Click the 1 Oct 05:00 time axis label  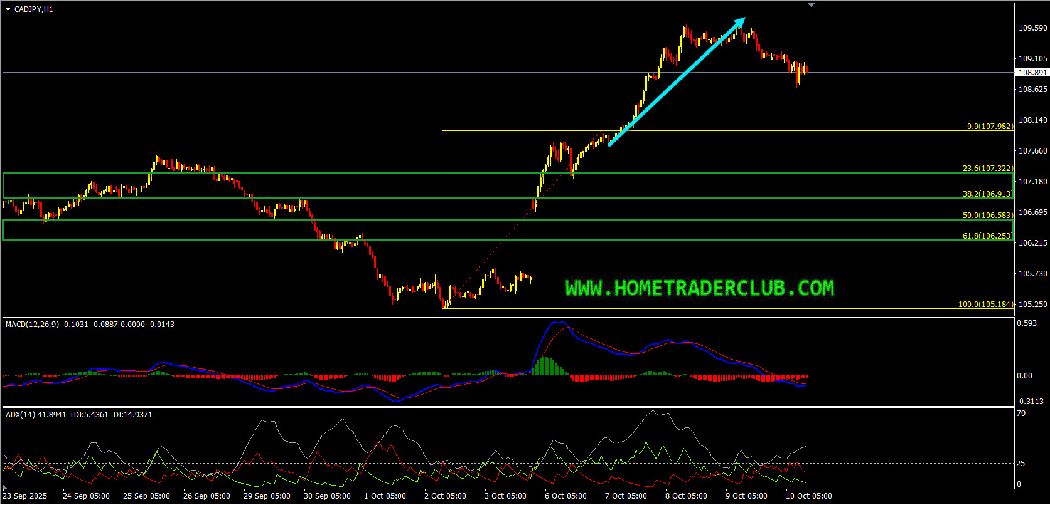pos(385,496)
